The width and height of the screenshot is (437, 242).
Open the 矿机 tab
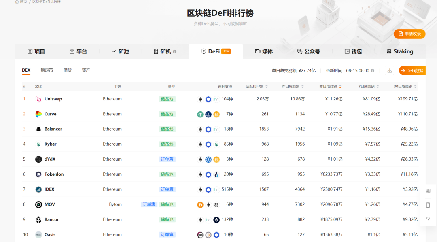[x=165, y=51]
